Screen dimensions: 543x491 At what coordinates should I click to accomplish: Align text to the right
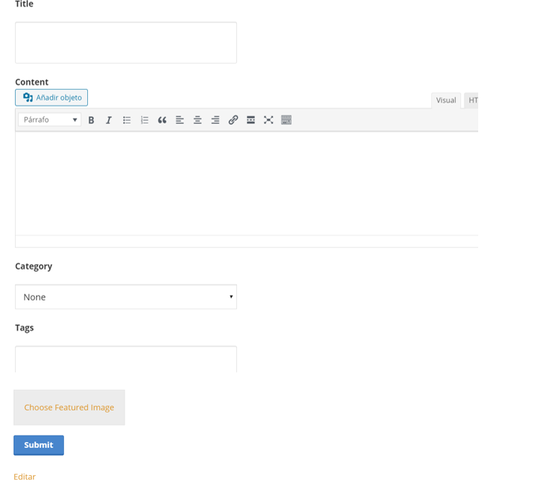coord(215,120)
